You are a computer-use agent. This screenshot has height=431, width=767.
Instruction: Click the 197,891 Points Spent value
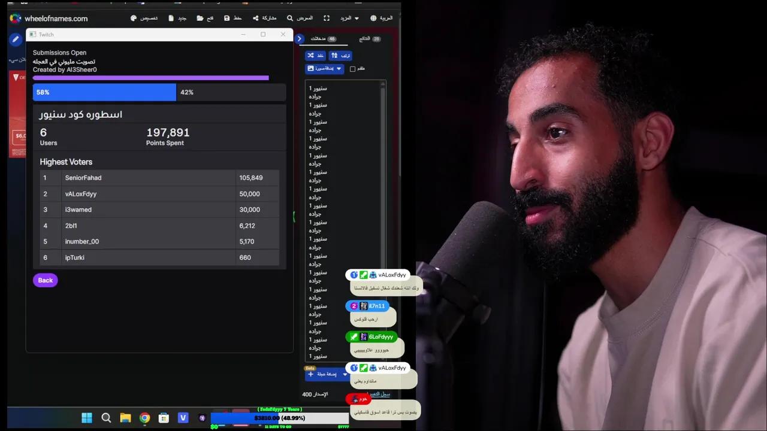[168, 132]
